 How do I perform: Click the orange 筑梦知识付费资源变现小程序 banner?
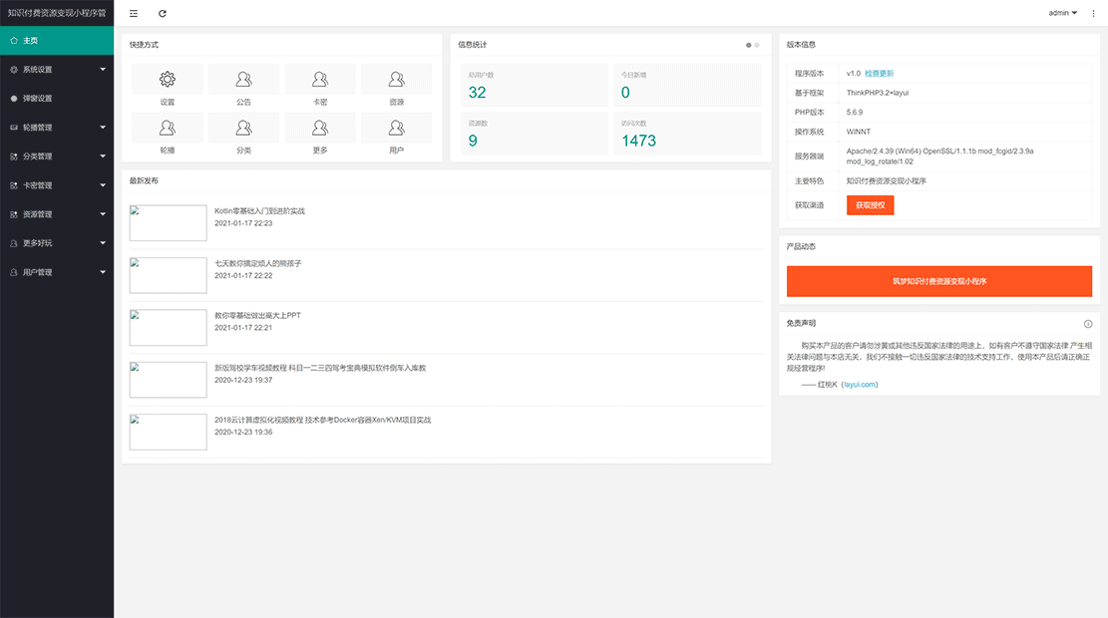tap(939, 281)
